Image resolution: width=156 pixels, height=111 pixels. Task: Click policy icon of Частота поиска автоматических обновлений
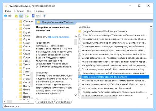(x=80, y=88)
